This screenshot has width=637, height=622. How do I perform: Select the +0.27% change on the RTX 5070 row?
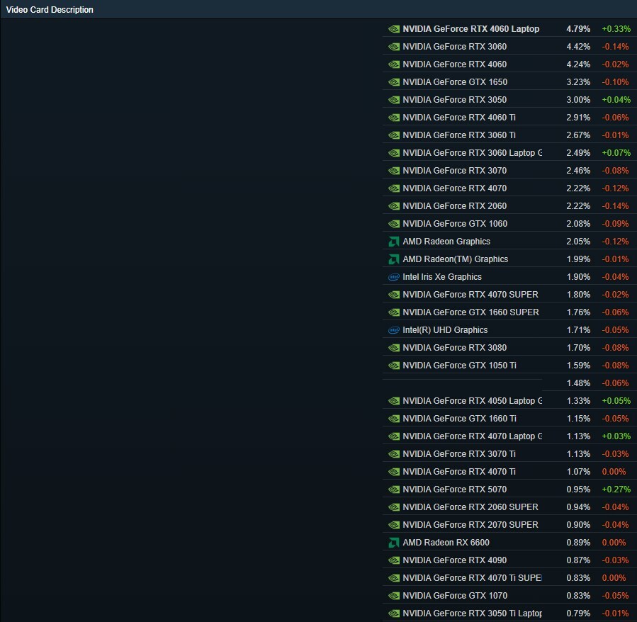coord(616,490)
